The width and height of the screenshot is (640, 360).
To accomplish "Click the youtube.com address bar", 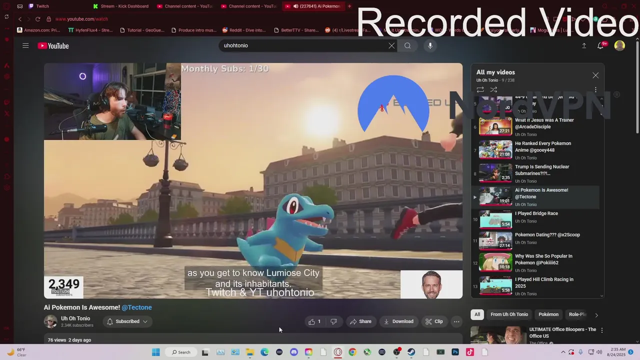I will pyautogui.click(x=81, y=19).
